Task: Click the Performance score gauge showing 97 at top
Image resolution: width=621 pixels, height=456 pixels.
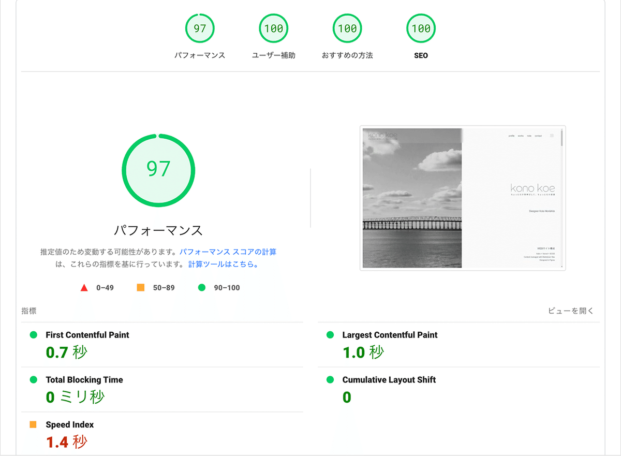Action: [200, 28]
